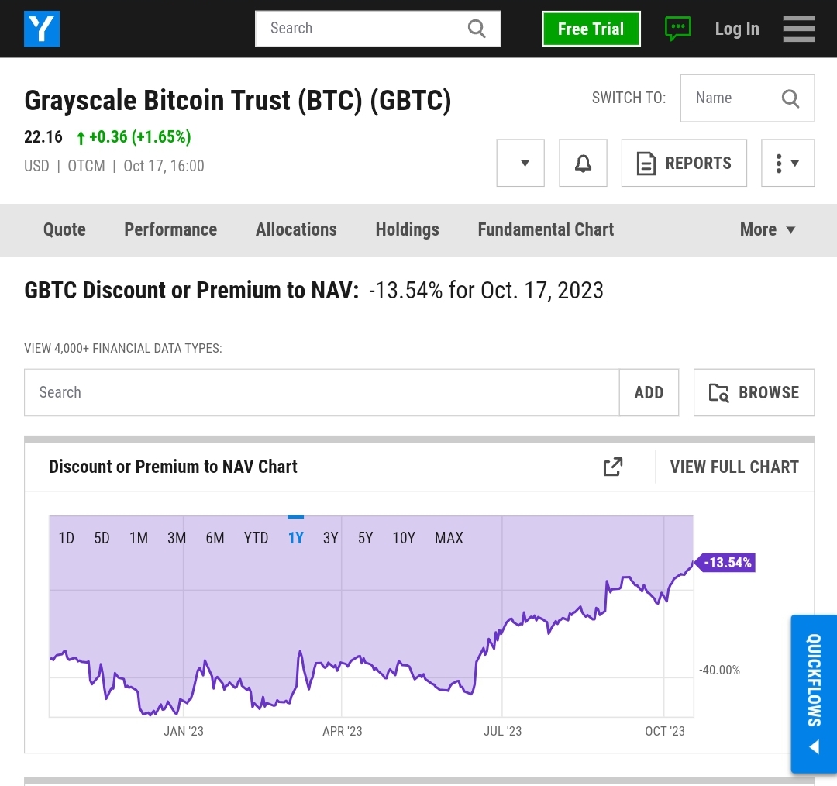This screenshot has height=786, width=837.
Task: Click the financial data types search field
Action: pyautogui.click(x=322, y=392)
